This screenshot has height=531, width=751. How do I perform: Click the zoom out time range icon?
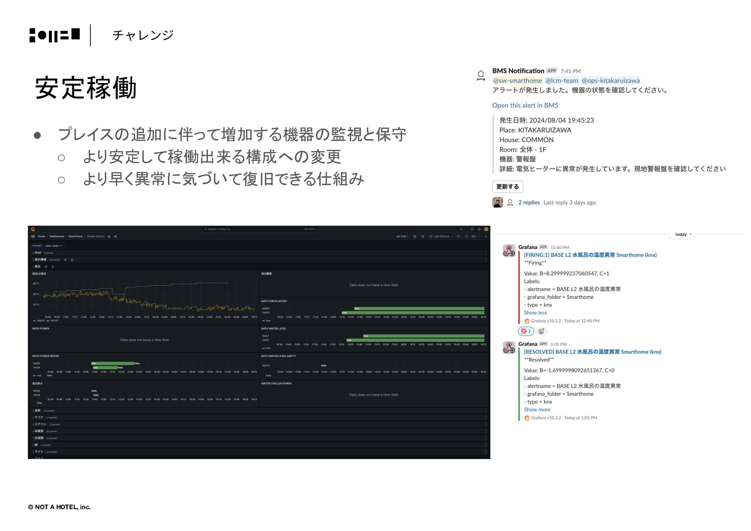point(459,236)
